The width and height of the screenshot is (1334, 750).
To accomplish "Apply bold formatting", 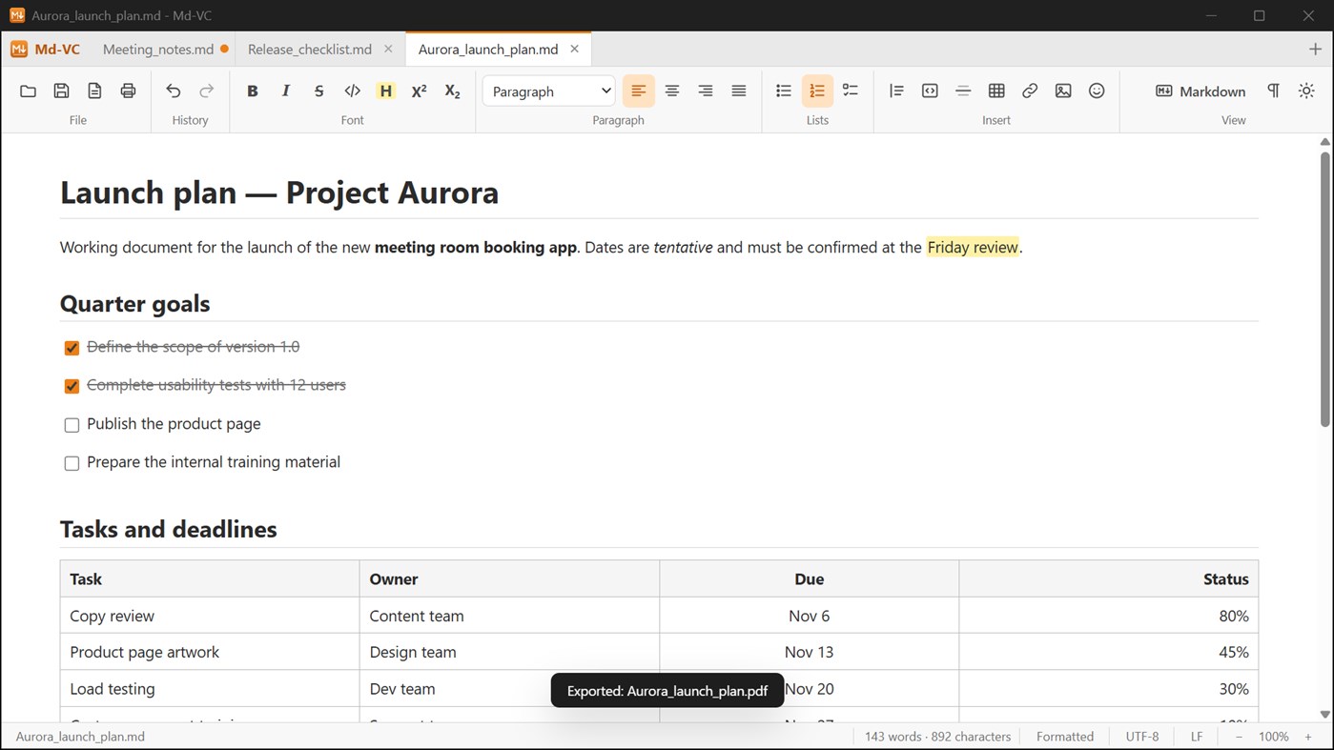I will 252,91.
